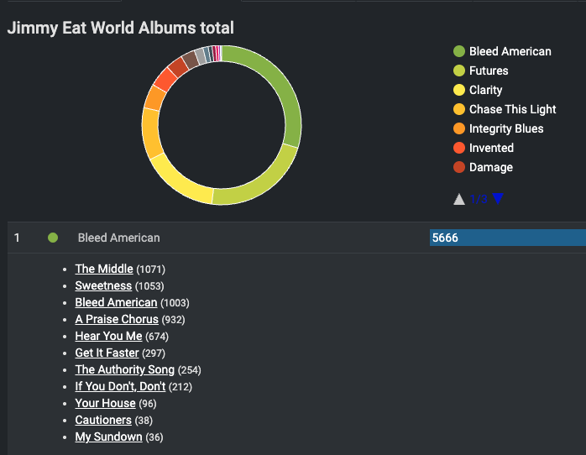Go to previous legend page arrow
The image size is (586, 455).
tap(459, 199)
